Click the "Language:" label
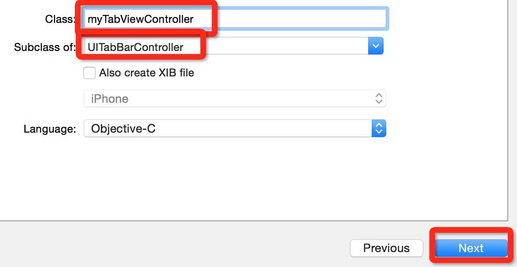This screenshot has height=267, width=517. 50,129
